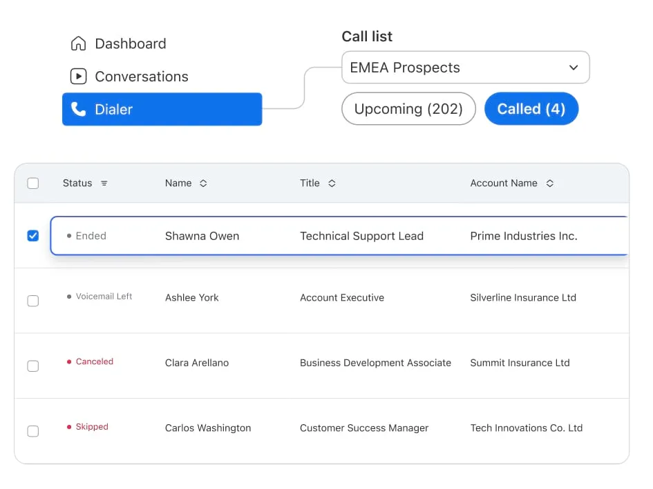Select the Called (4) tab

(x=531, y=109)
